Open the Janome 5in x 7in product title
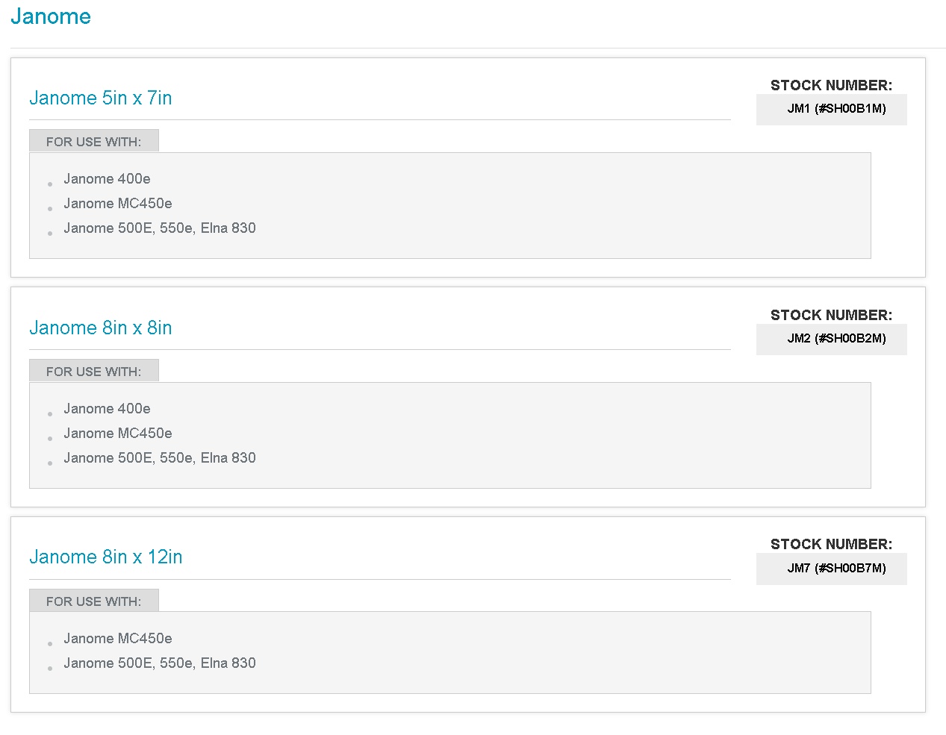Screen dimensions: 946x735 coord(101,98)
